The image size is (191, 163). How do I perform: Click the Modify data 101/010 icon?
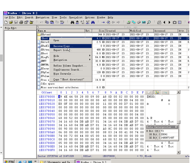pos(62,22)
